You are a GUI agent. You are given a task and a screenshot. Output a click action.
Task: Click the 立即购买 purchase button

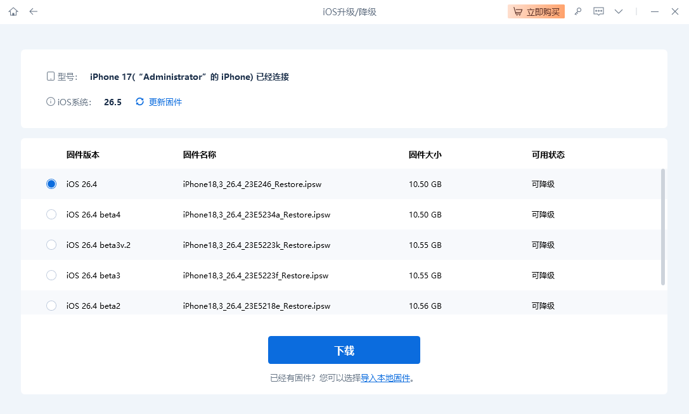(x=536, y=11)
